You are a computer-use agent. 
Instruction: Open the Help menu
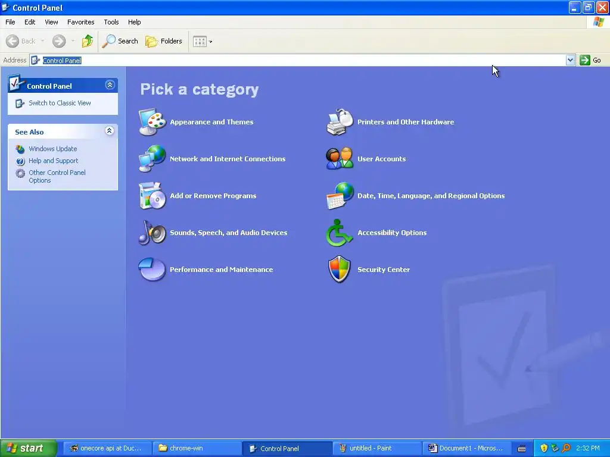[x=135, y=22]
